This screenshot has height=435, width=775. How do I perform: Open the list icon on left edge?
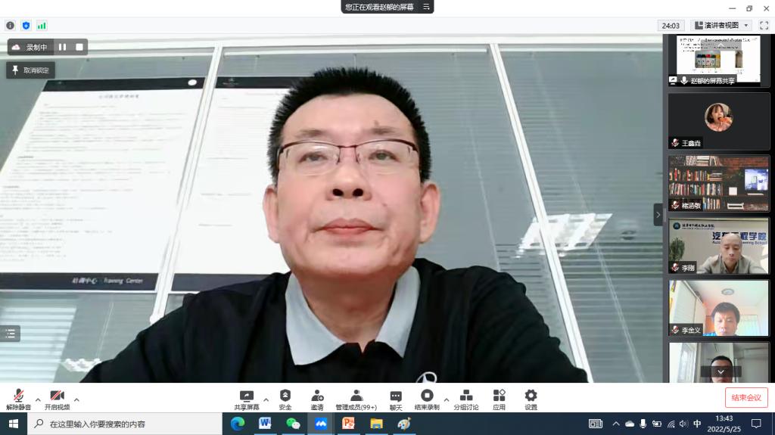[x=11, y=334]
